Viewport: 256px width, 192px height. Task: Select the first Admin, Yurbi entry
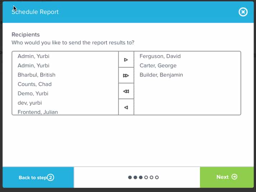(33, 56)
